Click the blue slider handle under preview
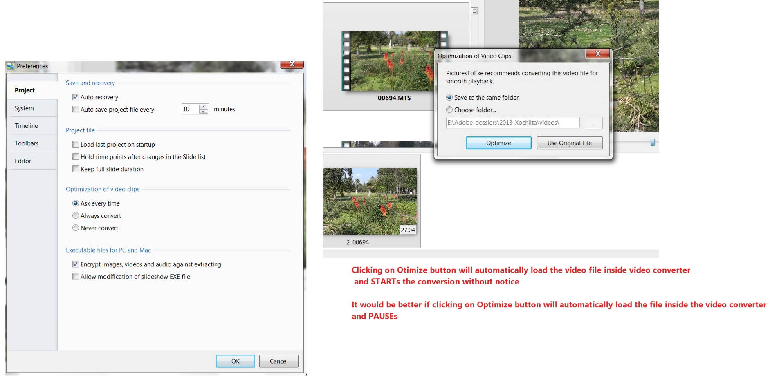Screen dimensions: 770x380 coord(652,142)
